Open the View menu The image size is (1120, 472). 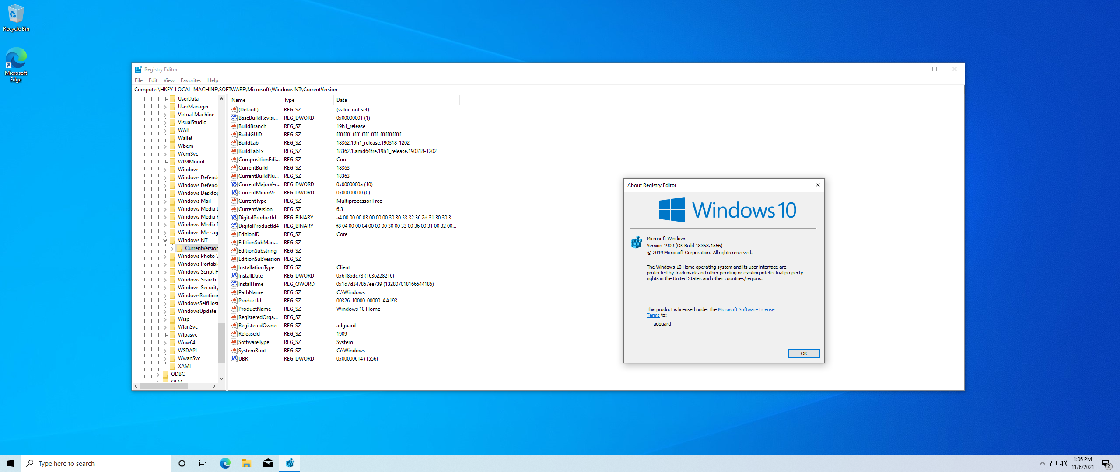pos(169,80)
